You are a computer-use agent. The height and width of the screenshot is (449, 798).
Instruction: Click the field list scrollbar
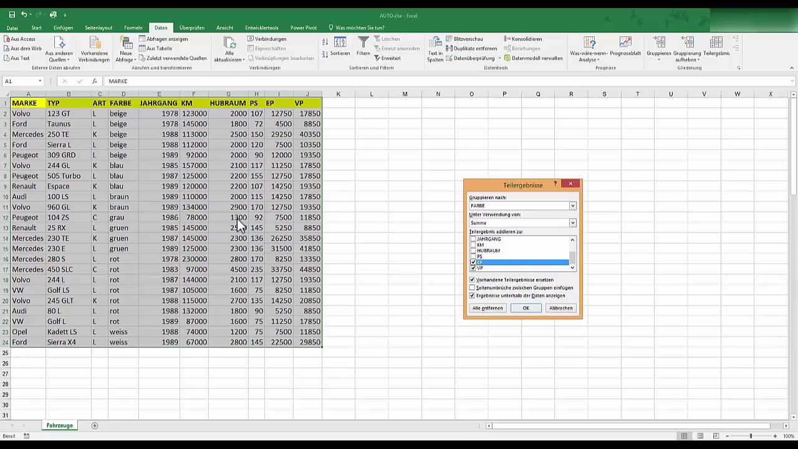coord(572,254)
